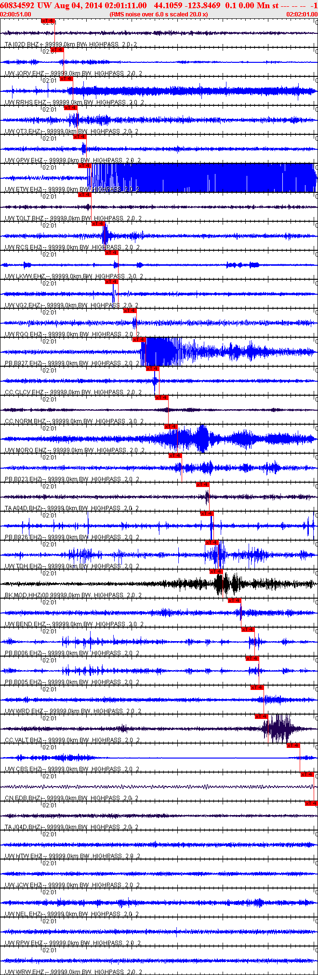Click the start time 02:00:51.00 label
This screenshot has height=975, width=318.
pos(16,14)
